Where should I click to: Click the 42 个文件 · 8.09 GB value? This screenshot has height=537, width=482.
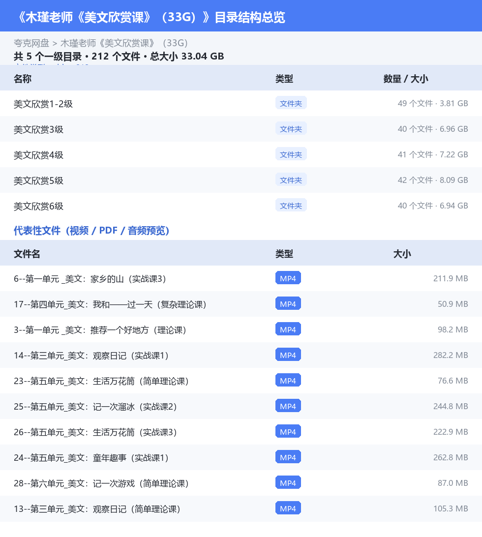coord(433,180)
